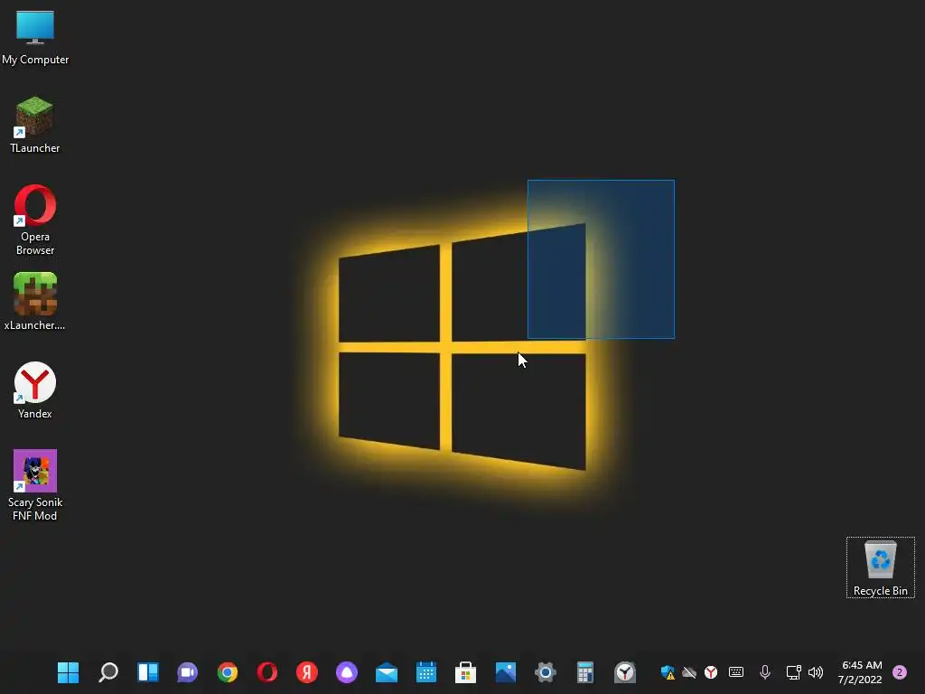Open the Photos app from taskbar
This screenshot has width=925, height=694.
point(506,672)
